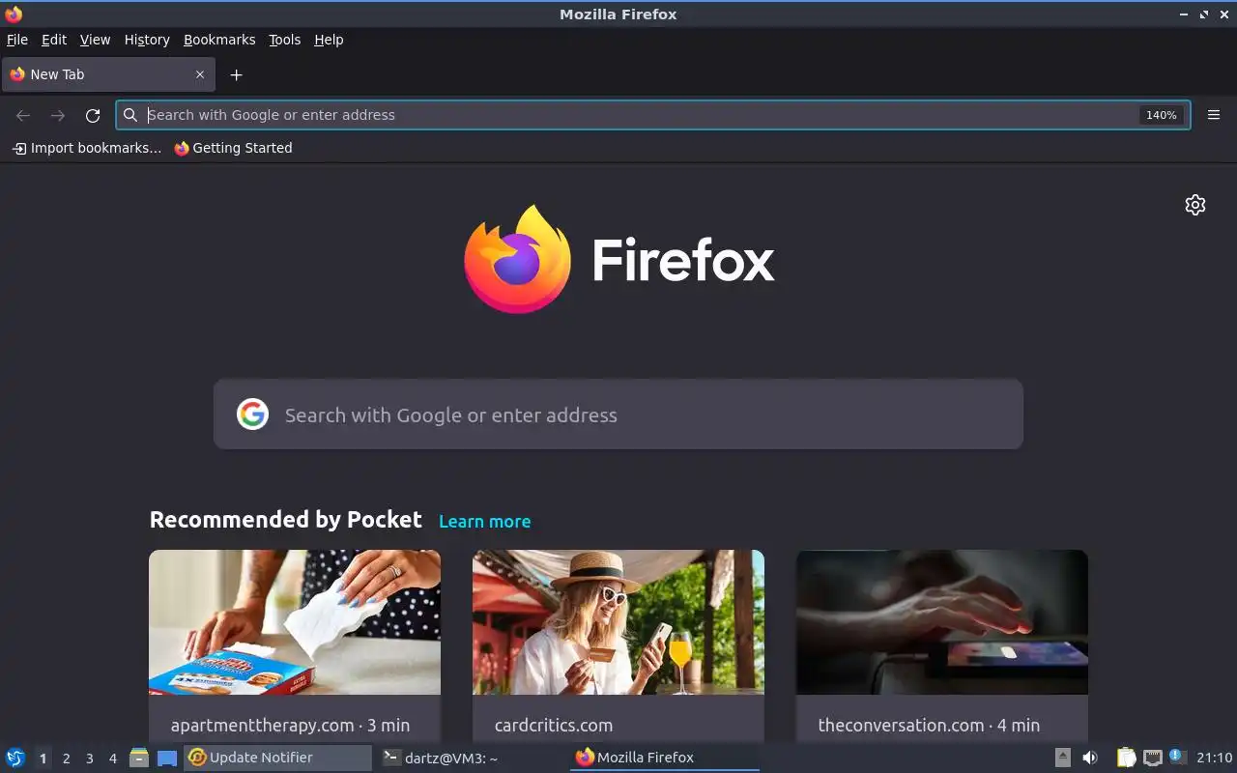Screen dimensions: 1237x773
Task: Click the eject removable media tray icon
Action: coord(1062,758)
